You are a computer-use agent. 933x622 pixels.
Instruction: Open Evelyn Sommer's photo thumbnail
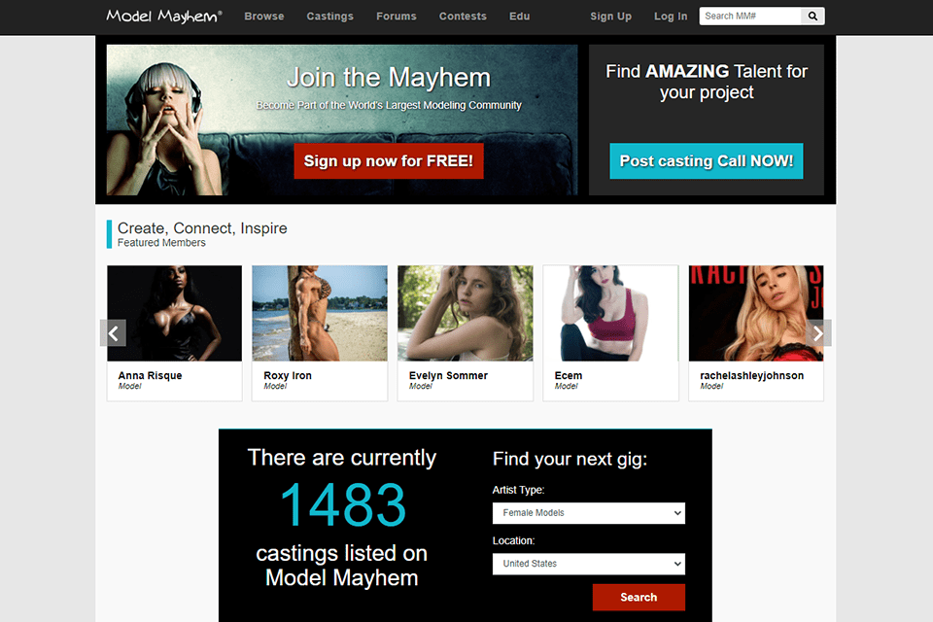466,313
